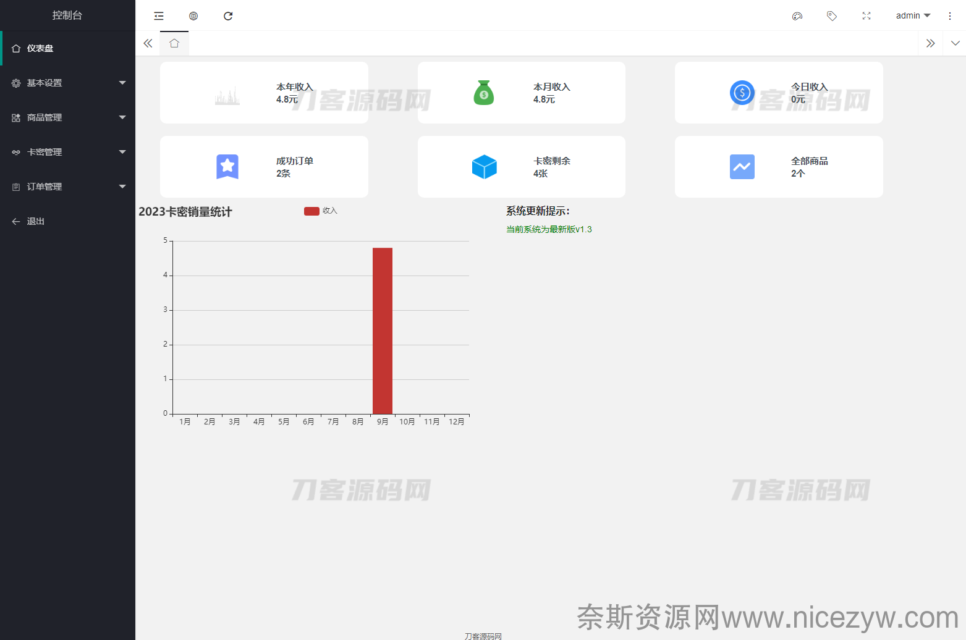Toggle the 收入 legend red swatch

[311, 211]
